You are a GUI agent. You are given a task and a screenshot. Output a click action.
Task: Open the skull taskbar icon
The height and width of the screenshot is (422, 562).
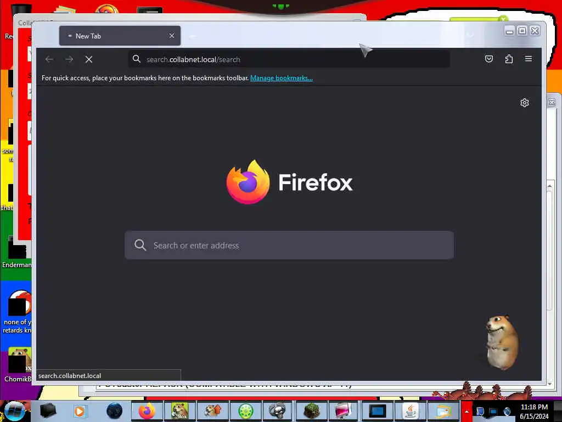pos(277,411)
